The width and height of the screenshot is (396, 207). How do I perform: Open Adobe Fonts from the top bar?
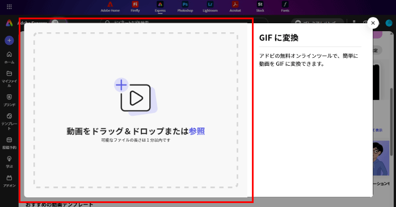point(285,7)
